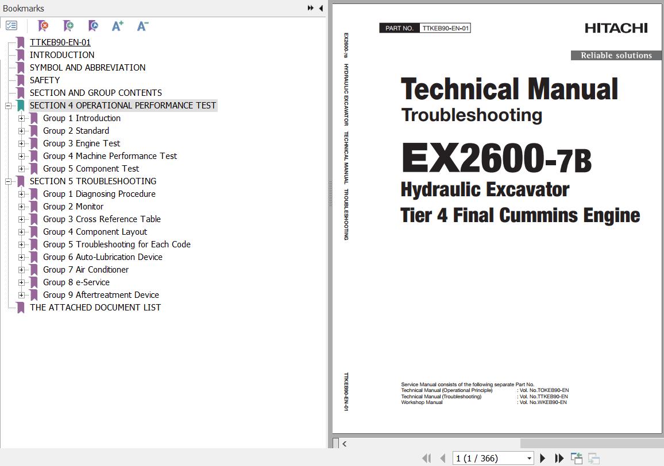Expand Group 1 Diagnosing Procedure
This screenshot has width=664, height=466.
click(x=22, y=195)
